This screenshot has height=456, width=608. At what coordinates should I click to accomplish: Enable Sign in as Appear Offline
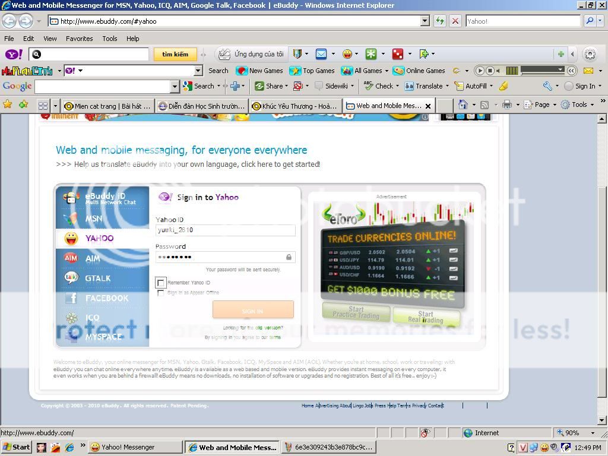(x=160, y=293)
